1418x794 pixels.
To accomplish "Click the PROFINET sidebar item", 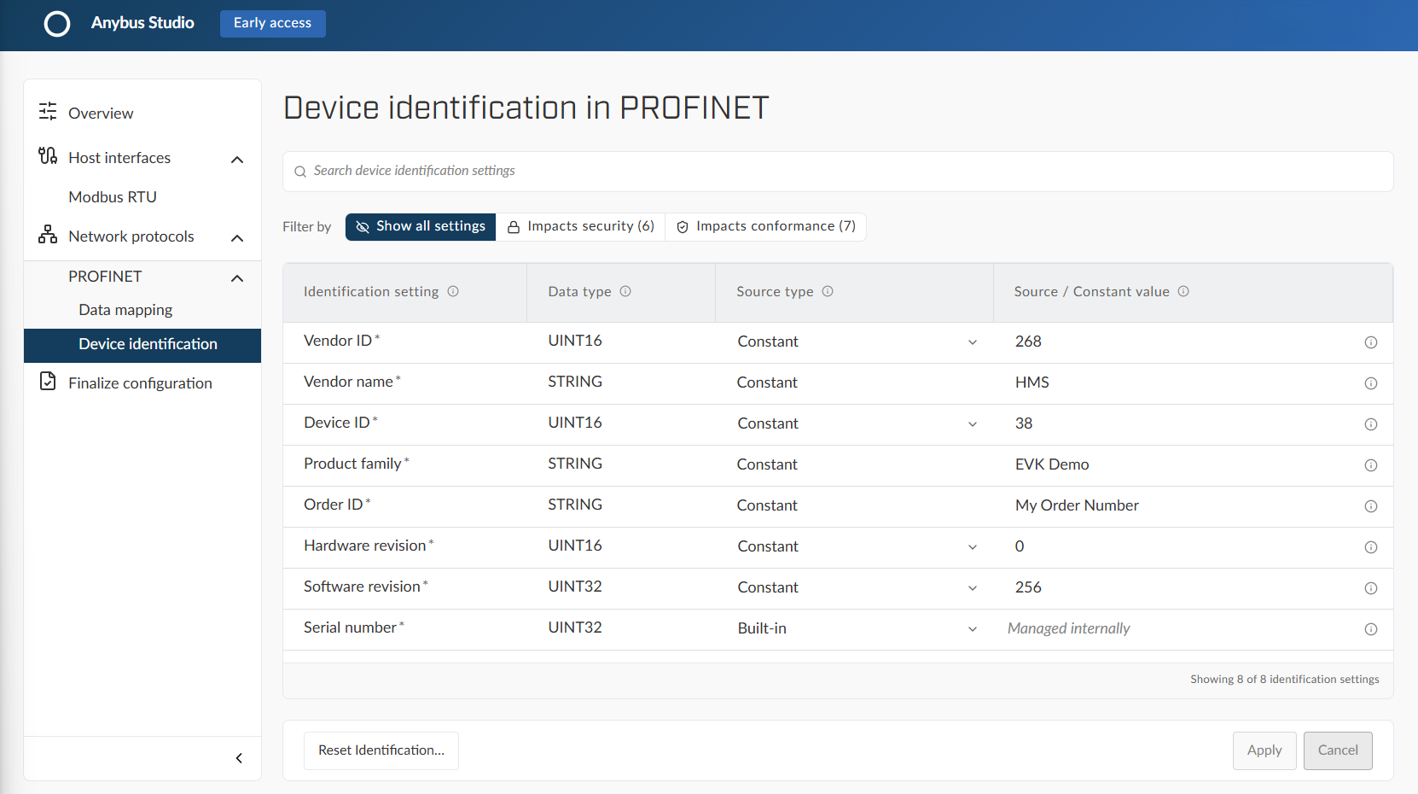I will (x=105, y=277).
